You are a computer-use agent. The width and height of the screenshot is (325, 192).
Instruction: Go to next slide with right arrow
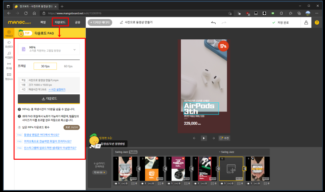pos(214,138)
